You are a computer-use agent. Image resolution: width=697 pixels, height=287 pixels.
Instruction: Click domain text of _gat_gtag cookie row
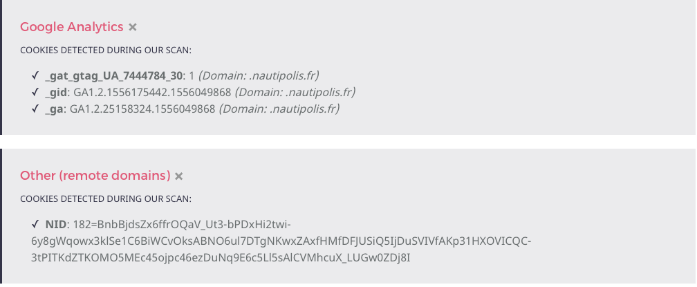point(259,76)
